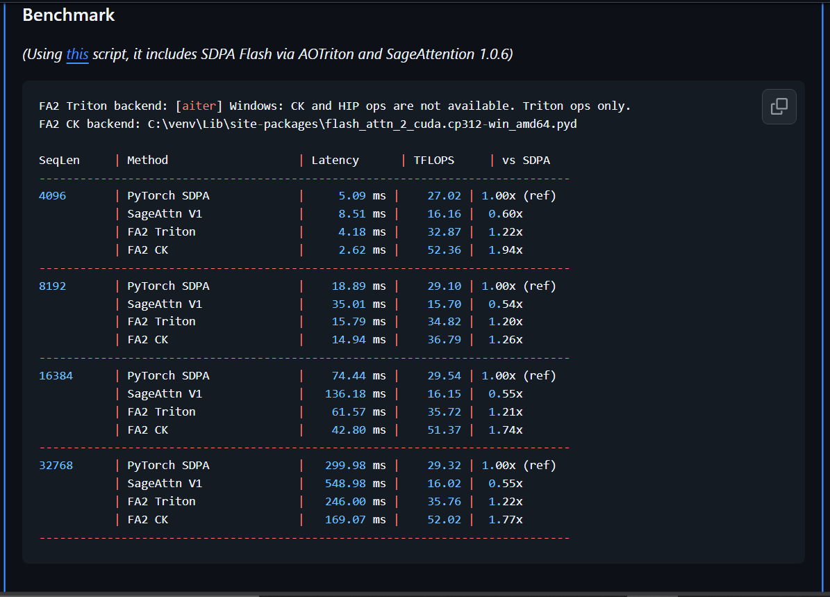Click the SeqLen column header
Image resolution: width=830 pixels, height=597 pixels.
coord(59,160)
